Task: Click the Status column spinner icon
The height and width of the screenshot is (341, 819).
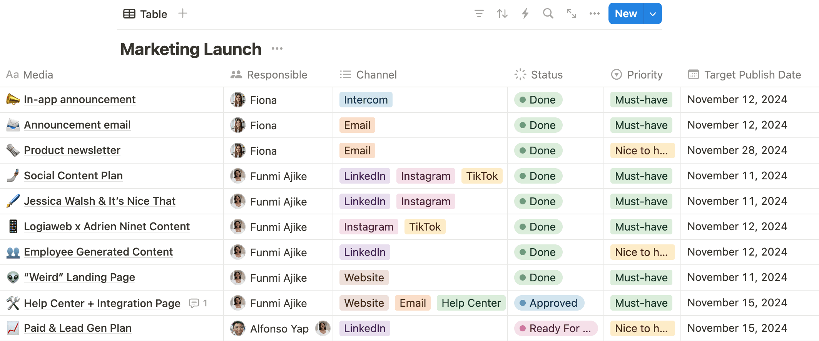Action: [x=520, y=74]
